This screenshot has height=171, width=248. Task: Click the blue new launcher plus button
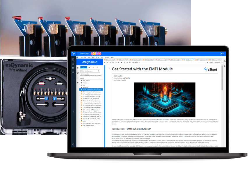tap(84, 67)
